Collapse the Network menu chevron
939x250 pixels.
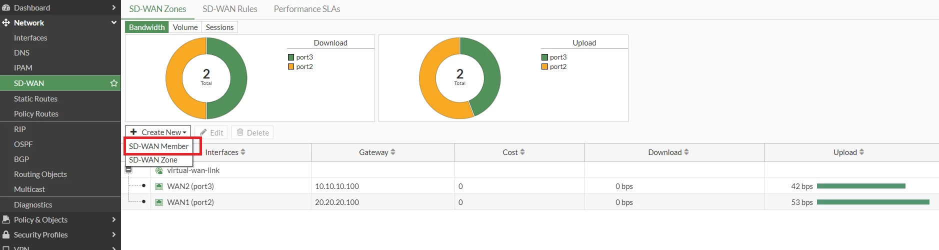(114, 22)
